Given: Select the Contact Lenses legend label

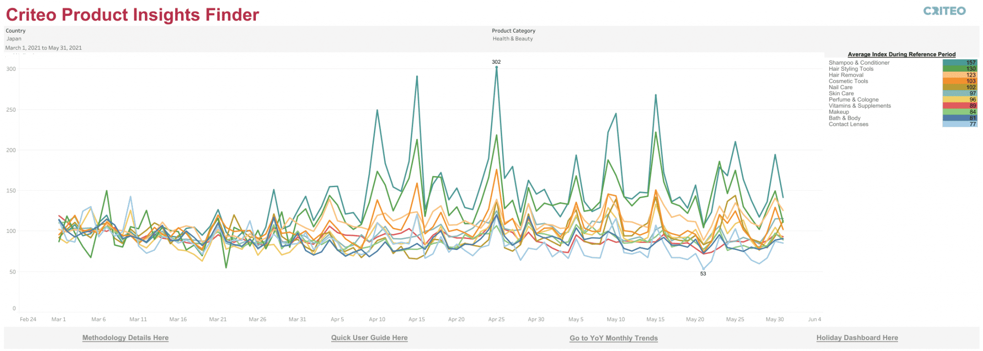Looking at the screenshot, I should pyautogui.click(x=848, y=124).
